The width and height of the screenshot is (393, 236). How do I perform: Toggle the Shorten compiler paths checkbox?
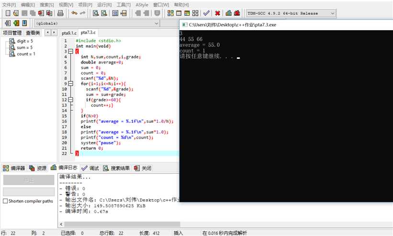tap(5, 201)
